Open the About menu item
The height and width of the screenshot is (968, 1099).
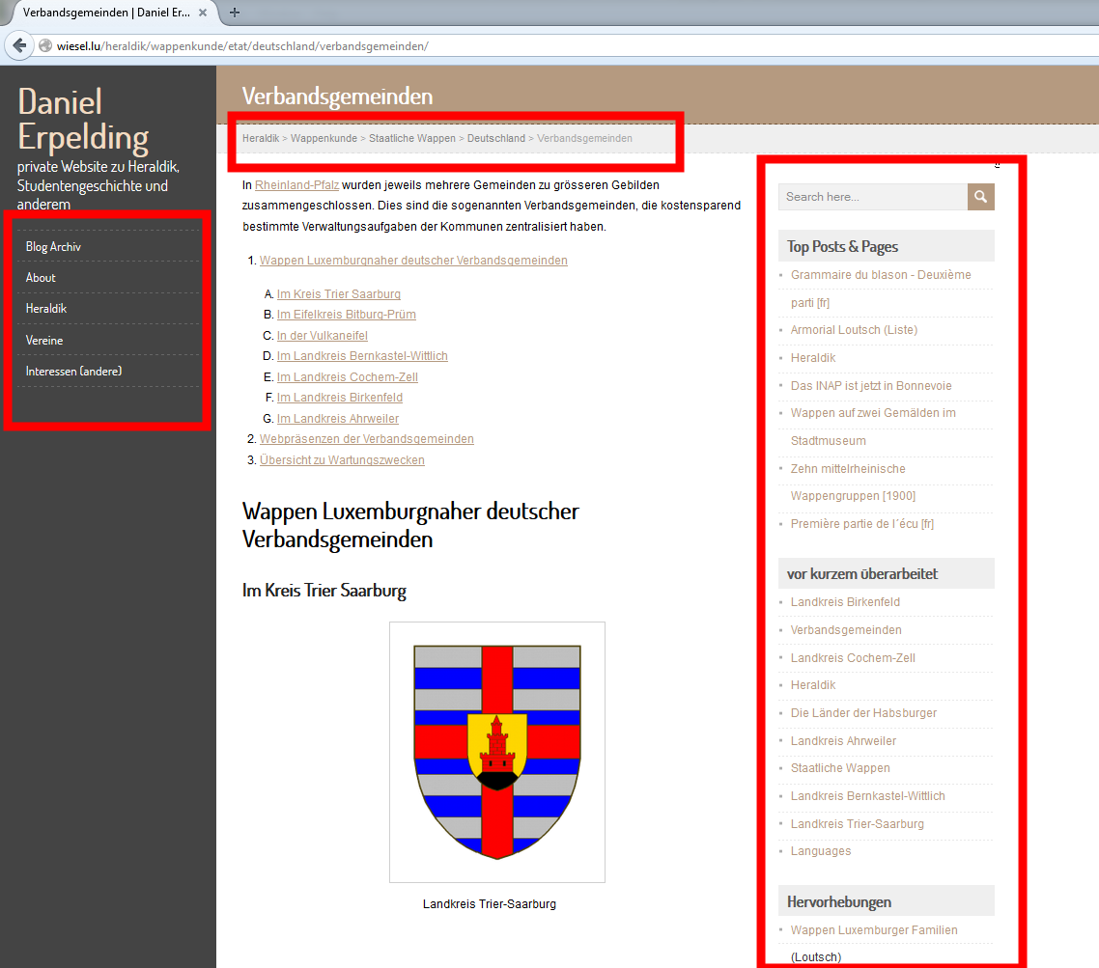click(x=41, y=278)
